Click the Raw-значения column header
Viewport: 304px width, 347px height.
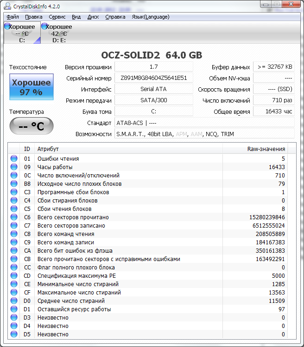(255, 149)
